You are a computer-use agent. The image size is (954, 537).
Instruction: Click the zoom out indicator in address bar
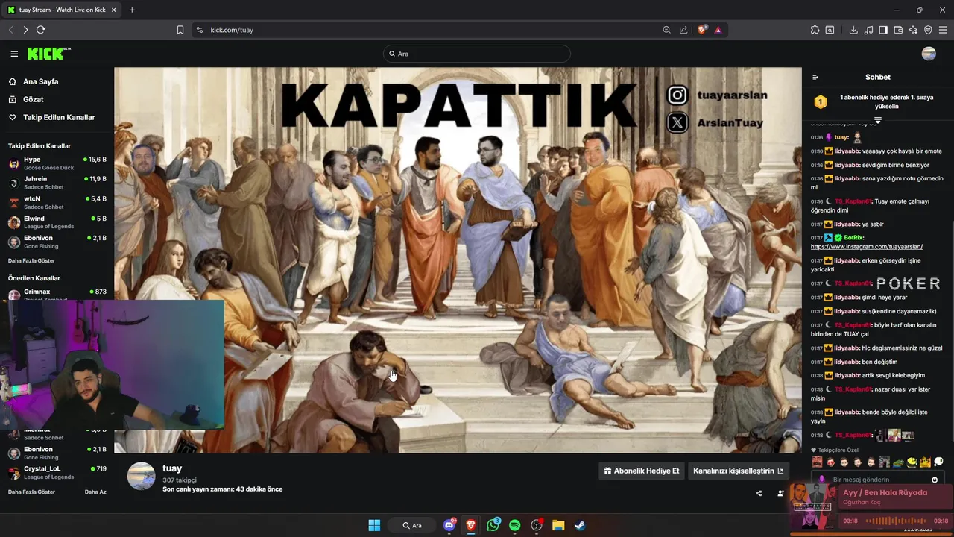coord(666,30)
